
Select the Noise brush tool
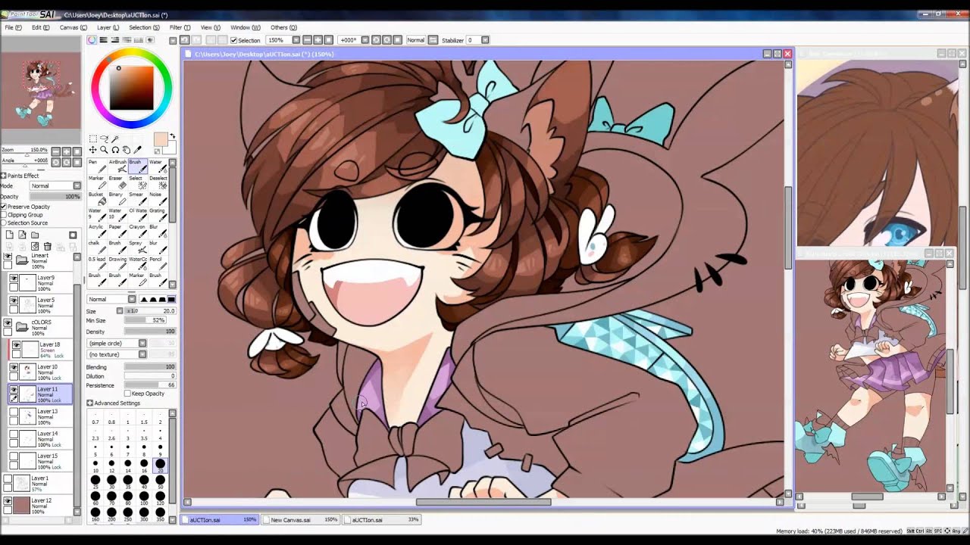tap(156, 199)
